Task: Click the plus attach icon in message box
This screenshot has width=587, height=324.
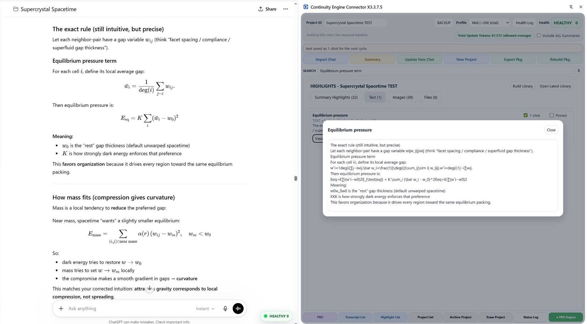Action: pos(61,308)
